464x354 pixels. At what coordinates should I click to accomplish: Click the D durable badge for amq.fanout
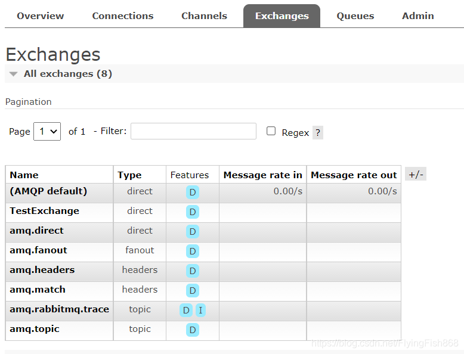coord(193,251)
